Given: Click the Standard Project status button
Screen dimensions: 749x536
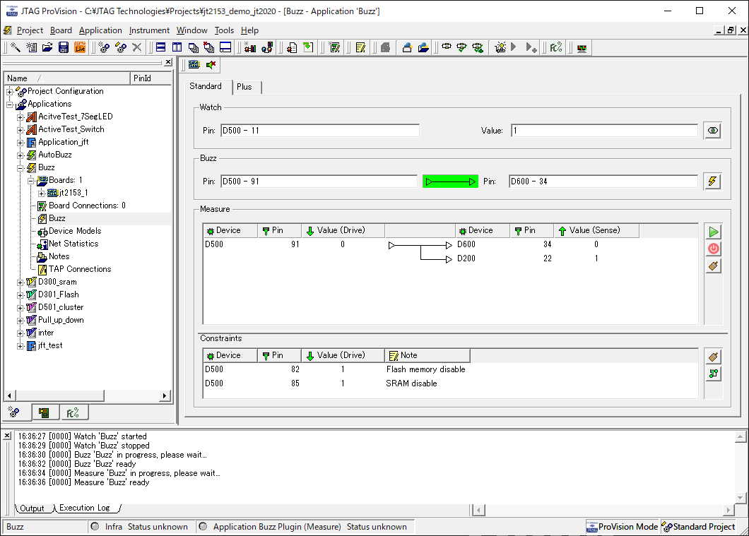Looking at the screenshot, I should tap(698, 527).
